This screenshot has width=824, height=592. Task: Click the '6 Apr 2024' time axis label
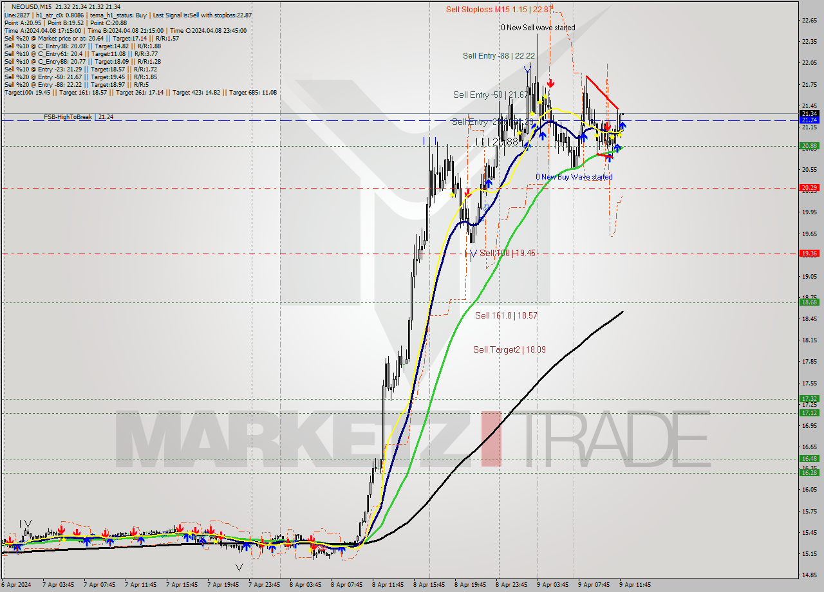[x=15, y=585]
